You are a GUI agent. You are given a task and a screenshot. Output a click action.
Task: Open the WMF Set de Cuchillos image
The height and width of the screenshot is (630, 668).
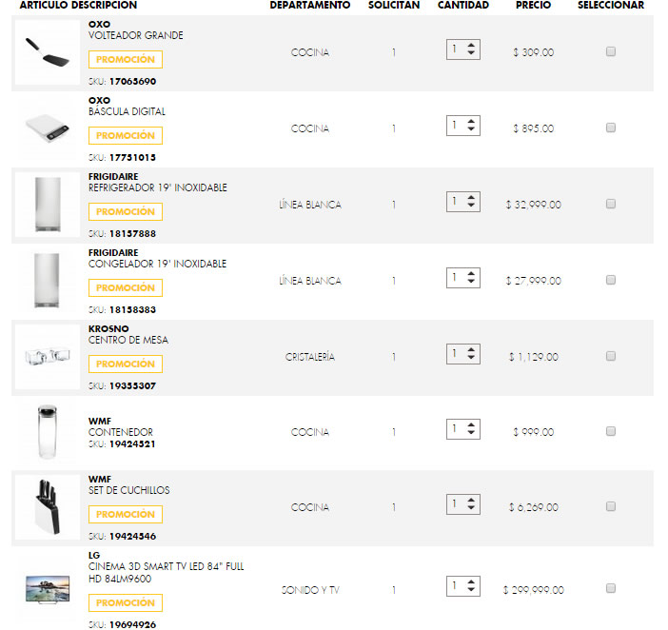(48, 506)
